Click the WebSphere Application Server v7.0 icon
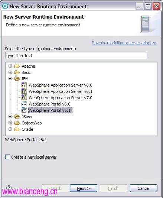The height and width of the screenshot is (198, 163). [24, 97]
